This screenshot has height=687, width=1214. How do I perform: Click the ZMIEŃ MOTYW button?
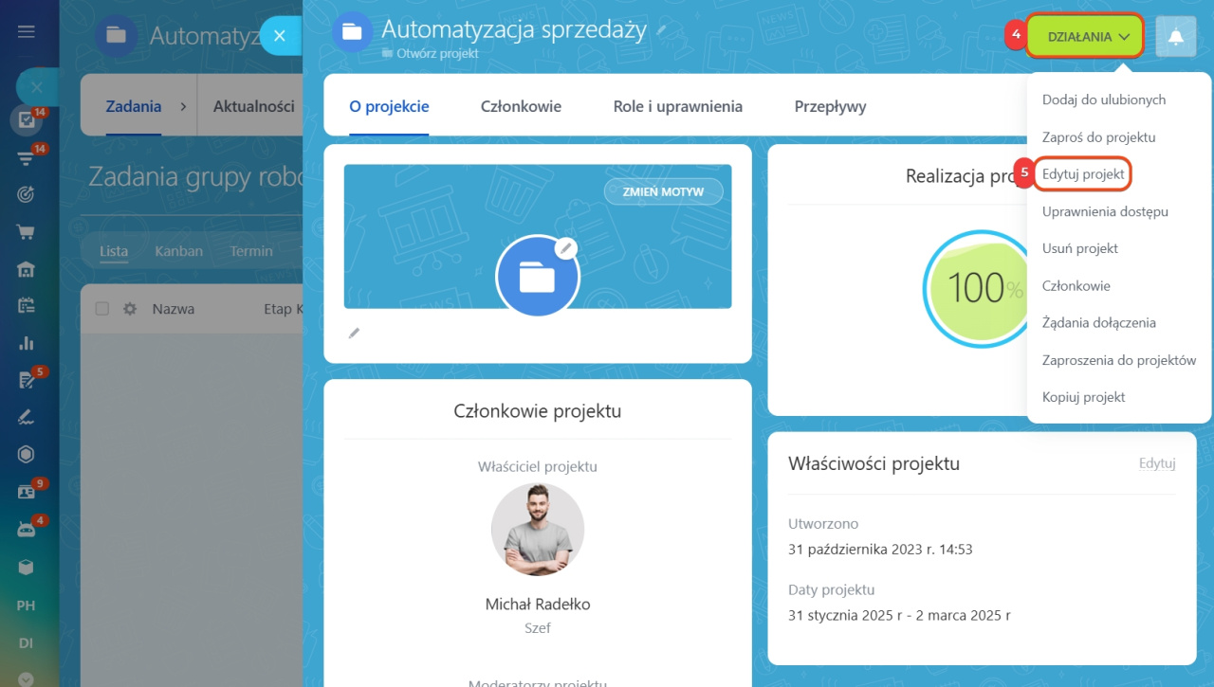pos(663,191)
